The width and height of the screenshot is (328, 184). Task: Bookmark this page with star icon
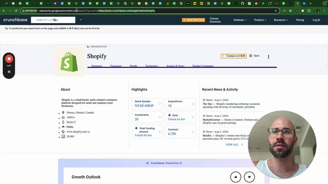[276, 11]
